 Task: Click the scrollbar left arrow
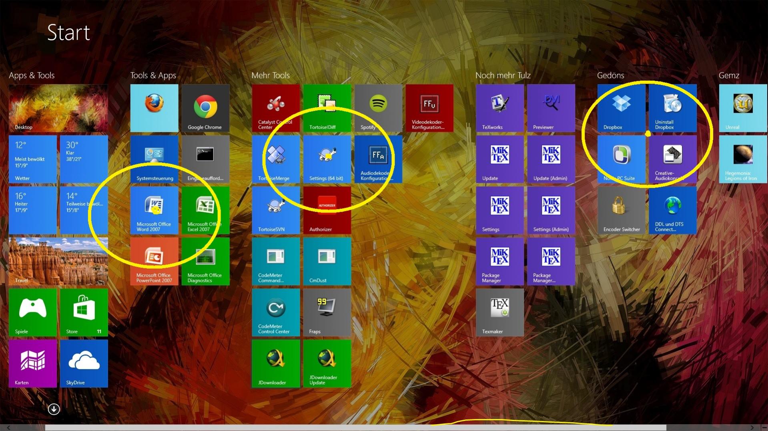(x=8, y=428)
